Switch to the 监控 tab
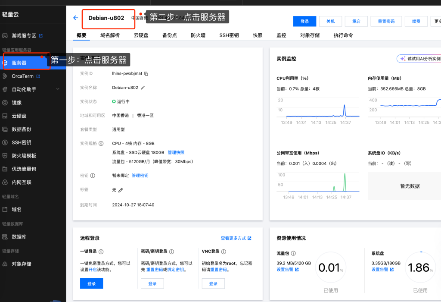The width and height of the screenshot is (441, 302). tap(281, 35)
